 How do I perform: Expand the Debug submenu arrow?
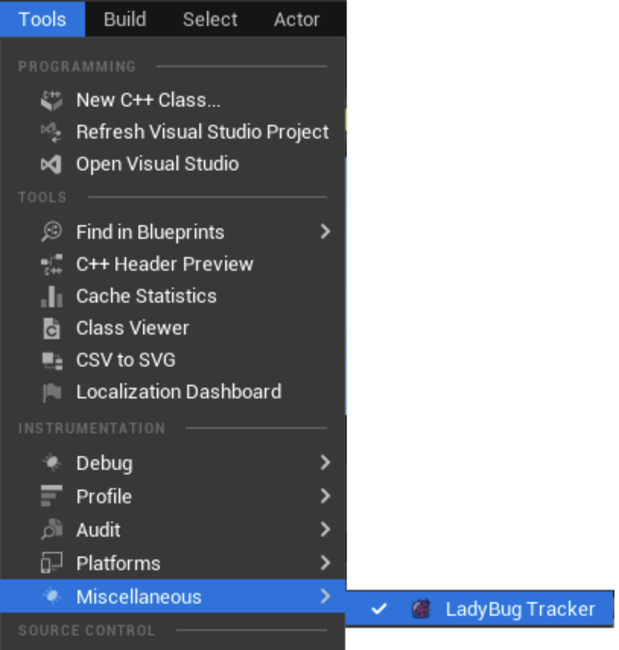point(325,462)
